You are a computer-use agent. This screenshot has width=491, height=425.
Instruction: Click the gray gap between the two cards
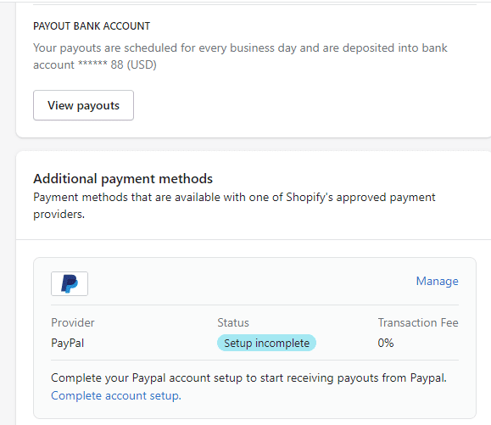click(250, 144)
